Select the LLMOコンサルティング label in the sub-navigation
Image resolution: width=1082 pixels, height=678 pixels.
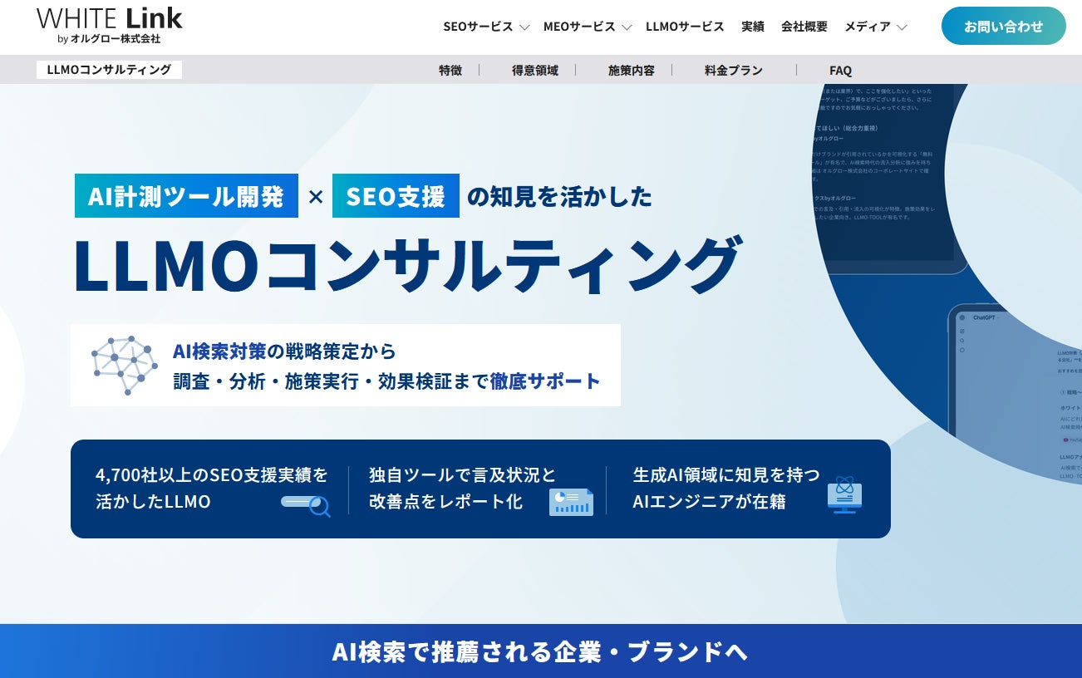tap(109, 70)
